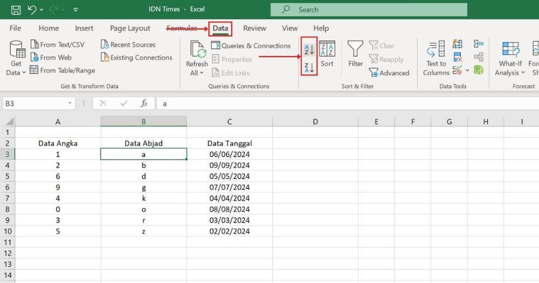539x283 pixels.
Task: Select the Data ribbon tab
Action: click(220, 29)
